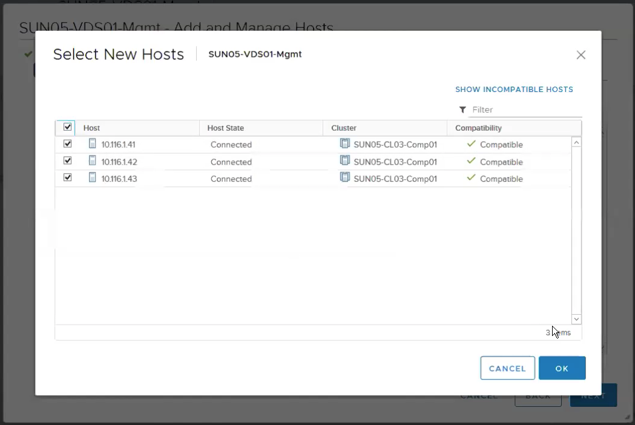Click Compatible text in the 10.116.1.42 row
The width and height of the screenshot is (635, 425).
[x=501, y=162]
